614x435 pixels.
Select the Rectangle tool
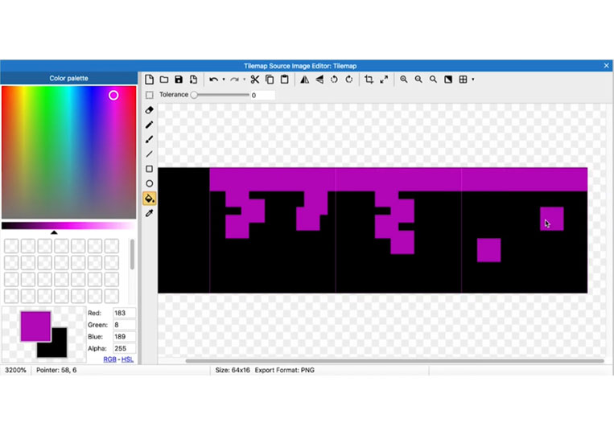149,169
